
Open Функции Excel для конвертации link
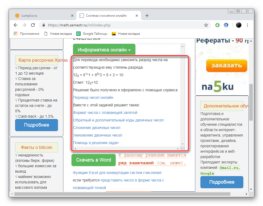pos(117,173)
